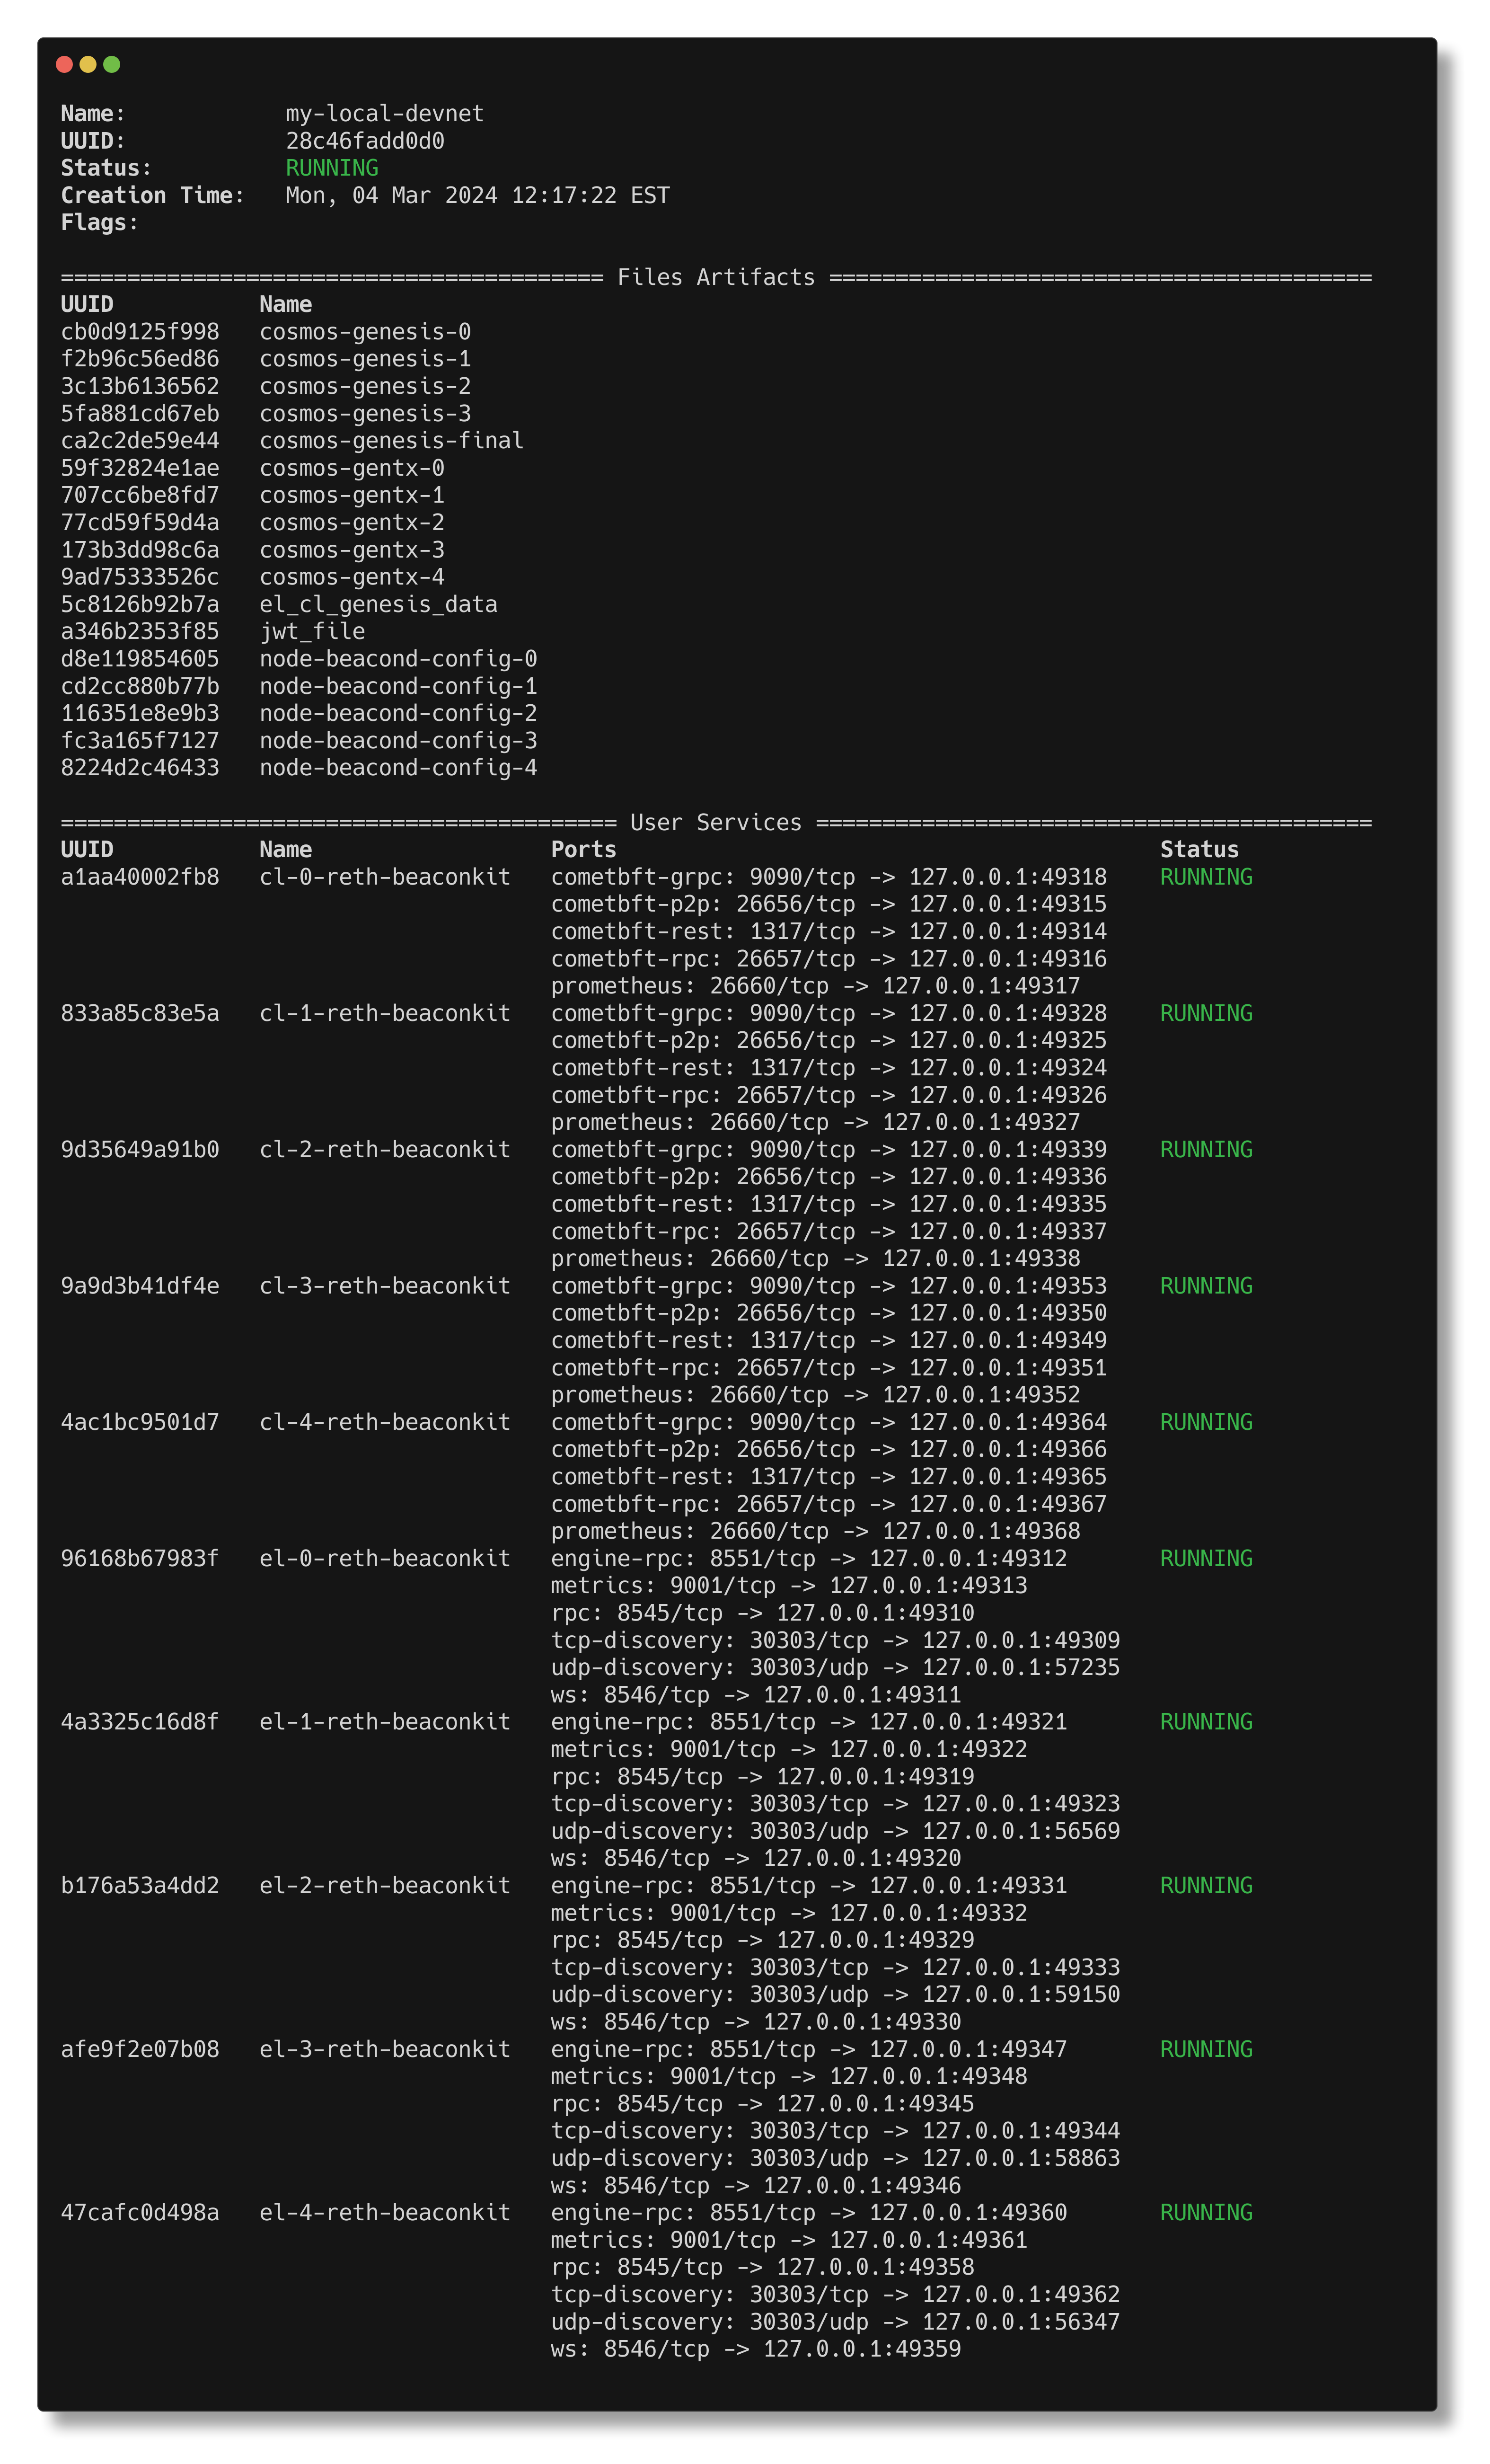The height and width of the screenshot is (2464, 1490).
Task: Click the cosmos-gentx-2 artifact name
Action: pos(352,522)
